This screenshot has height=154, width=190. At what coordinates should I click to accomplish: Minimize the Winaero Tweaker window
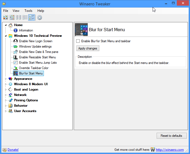click(x=166, y=3)
